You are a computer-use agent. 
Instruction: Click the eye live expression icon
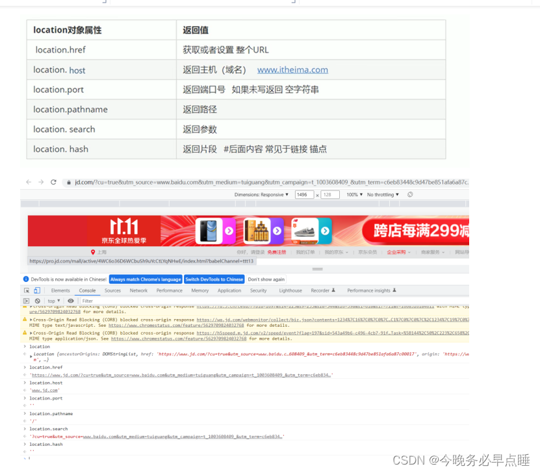pyautogui.click(x=71, y=301)
